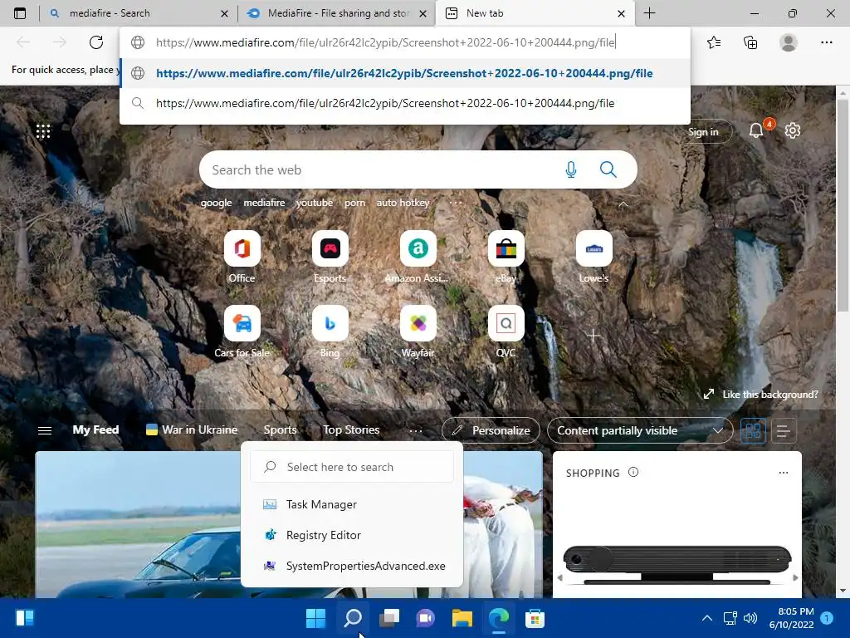Open Task Manager from search popup
The image size is (850, 638).
point(351,504)
